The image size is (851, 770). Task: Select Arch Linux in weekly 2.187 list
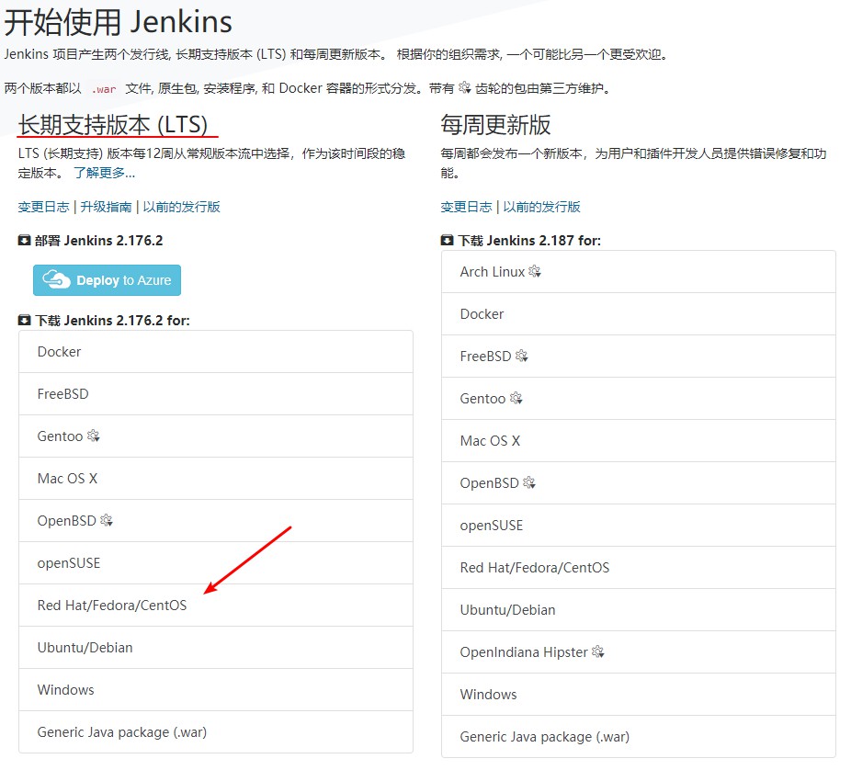639,272
